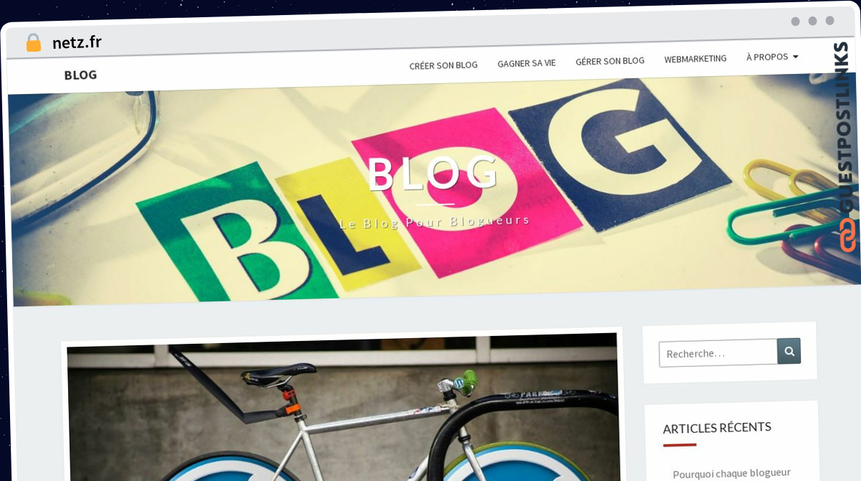The height and width of the screenshot is (481, 861).
Task: Click the ARTICLES RÉCENTS widget heading
Action: click(717, 428)
